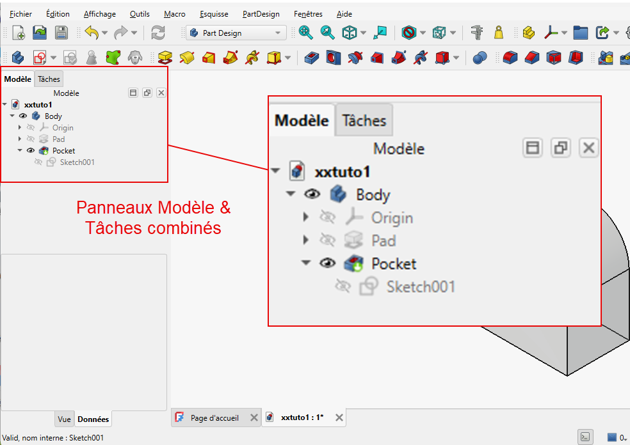630x445 pixels.
Task: Click the Fit all zoom icon
Action: point(306,33)
